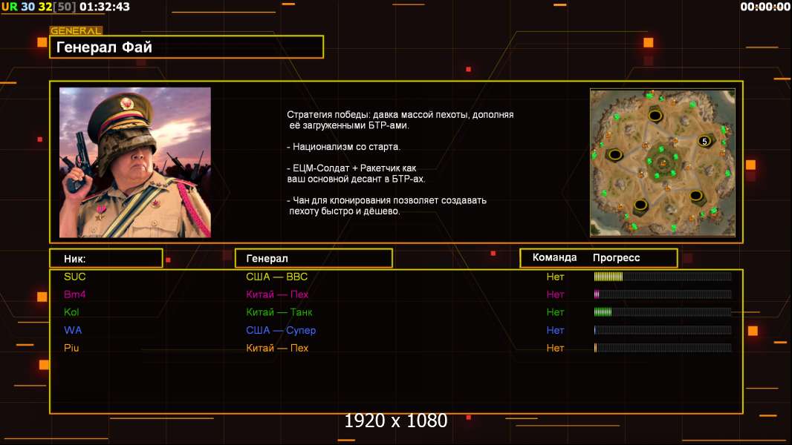Click the 1920 x 1080 resolution text
792x445 pixels.
(396, 421)
